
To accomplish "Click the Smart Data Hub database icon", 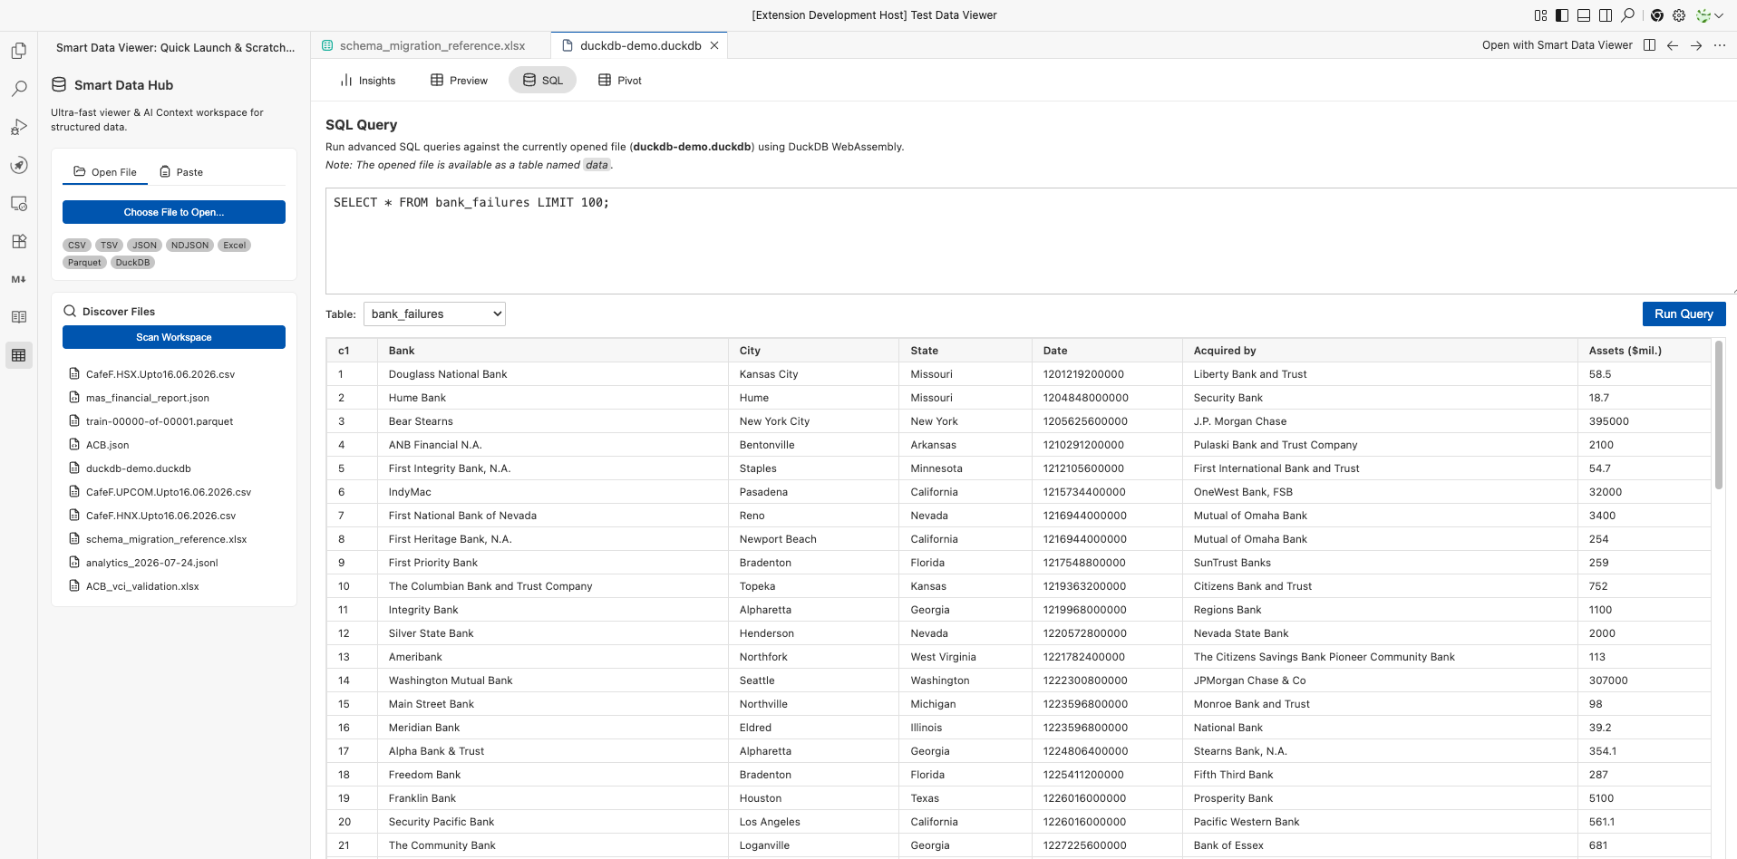I will coord(59,84).
